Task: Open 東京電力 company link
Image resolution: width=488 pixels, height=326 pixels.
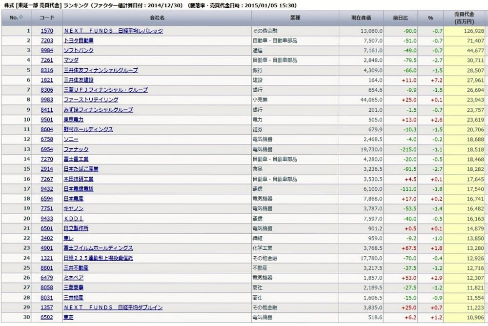Action: [x=74, y=120]
